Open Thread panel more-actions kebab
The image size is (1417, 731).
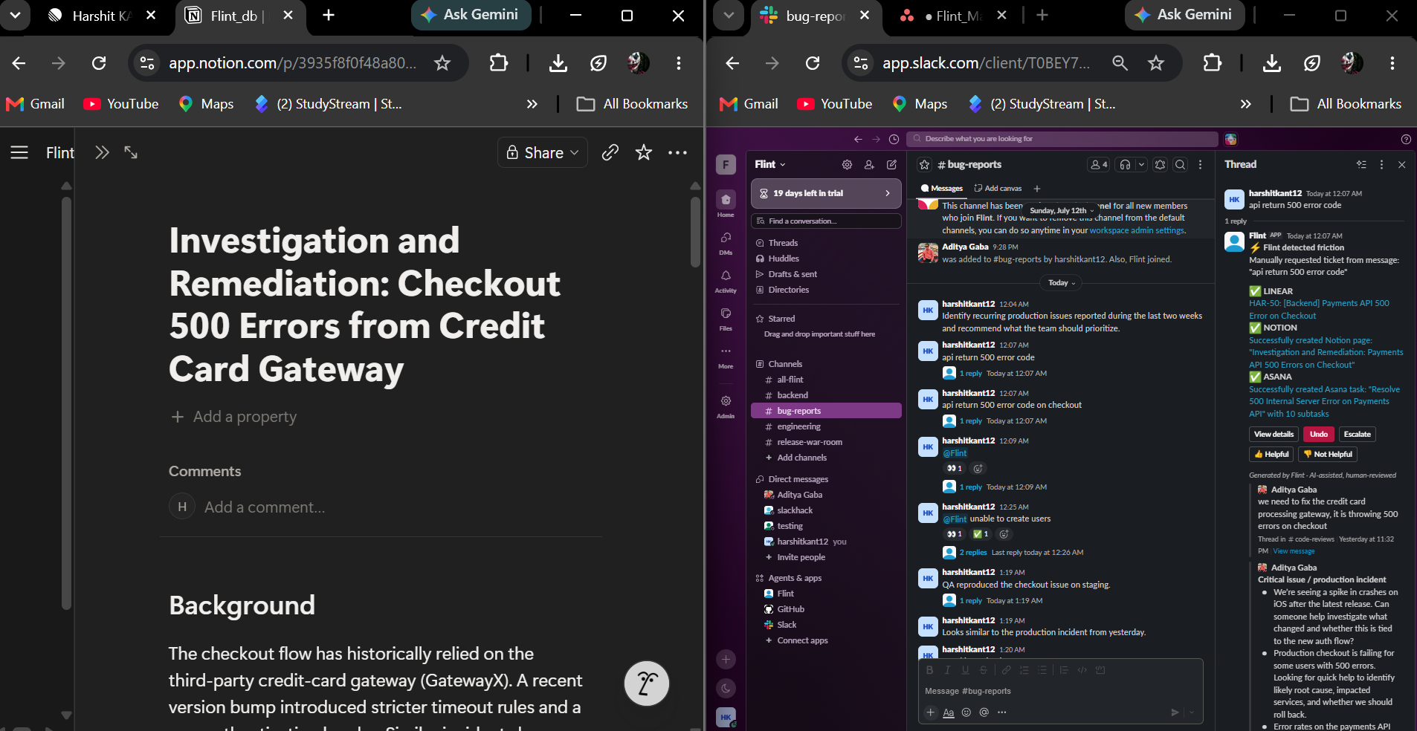tap(1381, 164)
